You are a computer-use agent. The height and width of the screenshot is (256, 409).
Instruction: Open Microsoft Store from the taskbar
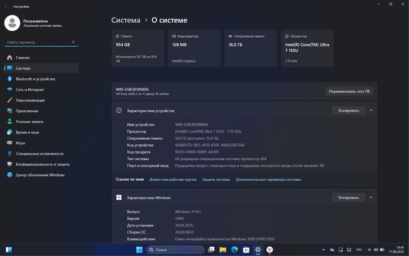tap(246, 250)
